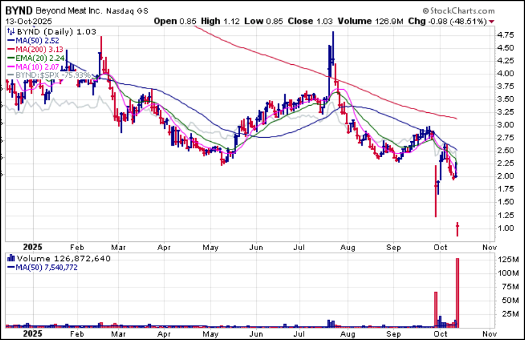Click the BYND:$SPX -75.93% legend entry
Screen dimensions: 525x340
point(49,75)
